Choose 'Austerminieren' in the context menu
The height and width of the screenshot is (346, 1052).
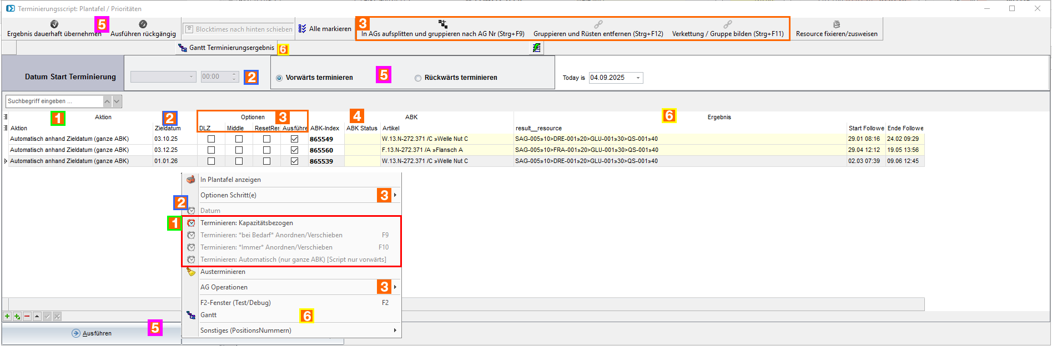223,272
